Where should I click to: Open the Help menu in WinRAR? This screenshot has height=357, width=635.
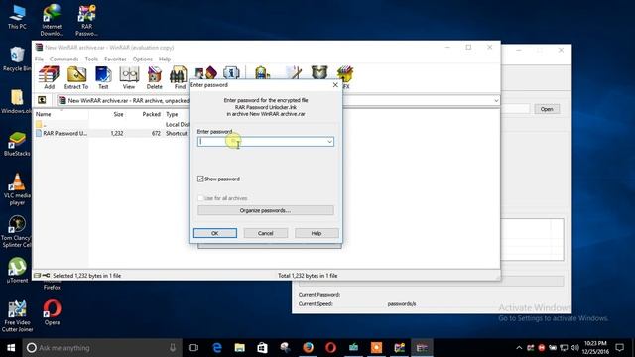[165, 59]
